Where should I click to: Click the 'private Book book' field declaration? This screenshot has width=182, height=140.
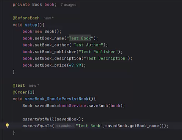point(34,5)
